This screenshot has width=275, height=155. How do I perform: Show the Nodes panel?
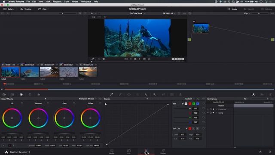(232, 9)
